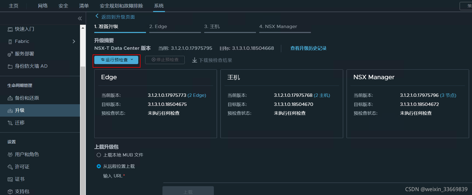Open the (2 主机) link
Viewport: 472px width, 195px height.
point(322,95)
